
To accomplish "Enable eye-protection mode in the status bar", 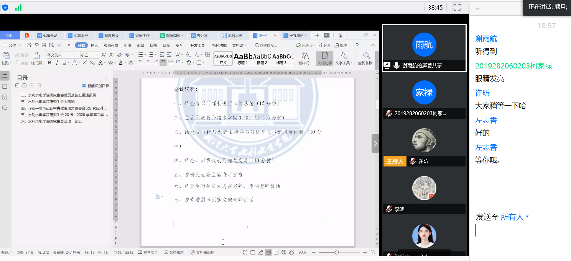I will (x=291, y=252).
